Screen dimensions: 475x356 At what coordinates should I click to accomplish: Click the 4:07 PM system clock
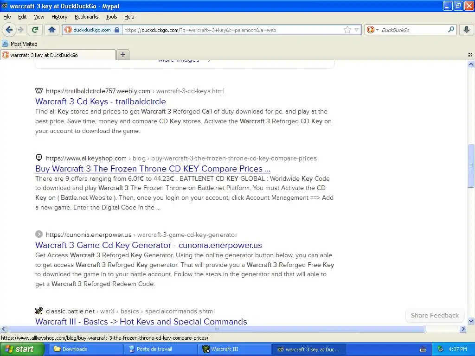(458, 349)
